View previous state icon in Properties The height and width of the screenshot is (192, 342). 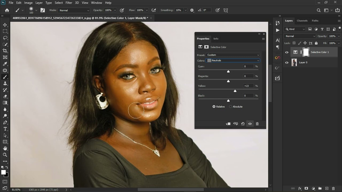(x=236, y=124)
